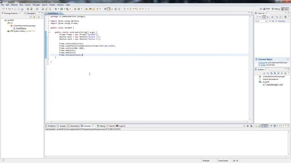Switch to the PHP perspective

coord(266,9)
